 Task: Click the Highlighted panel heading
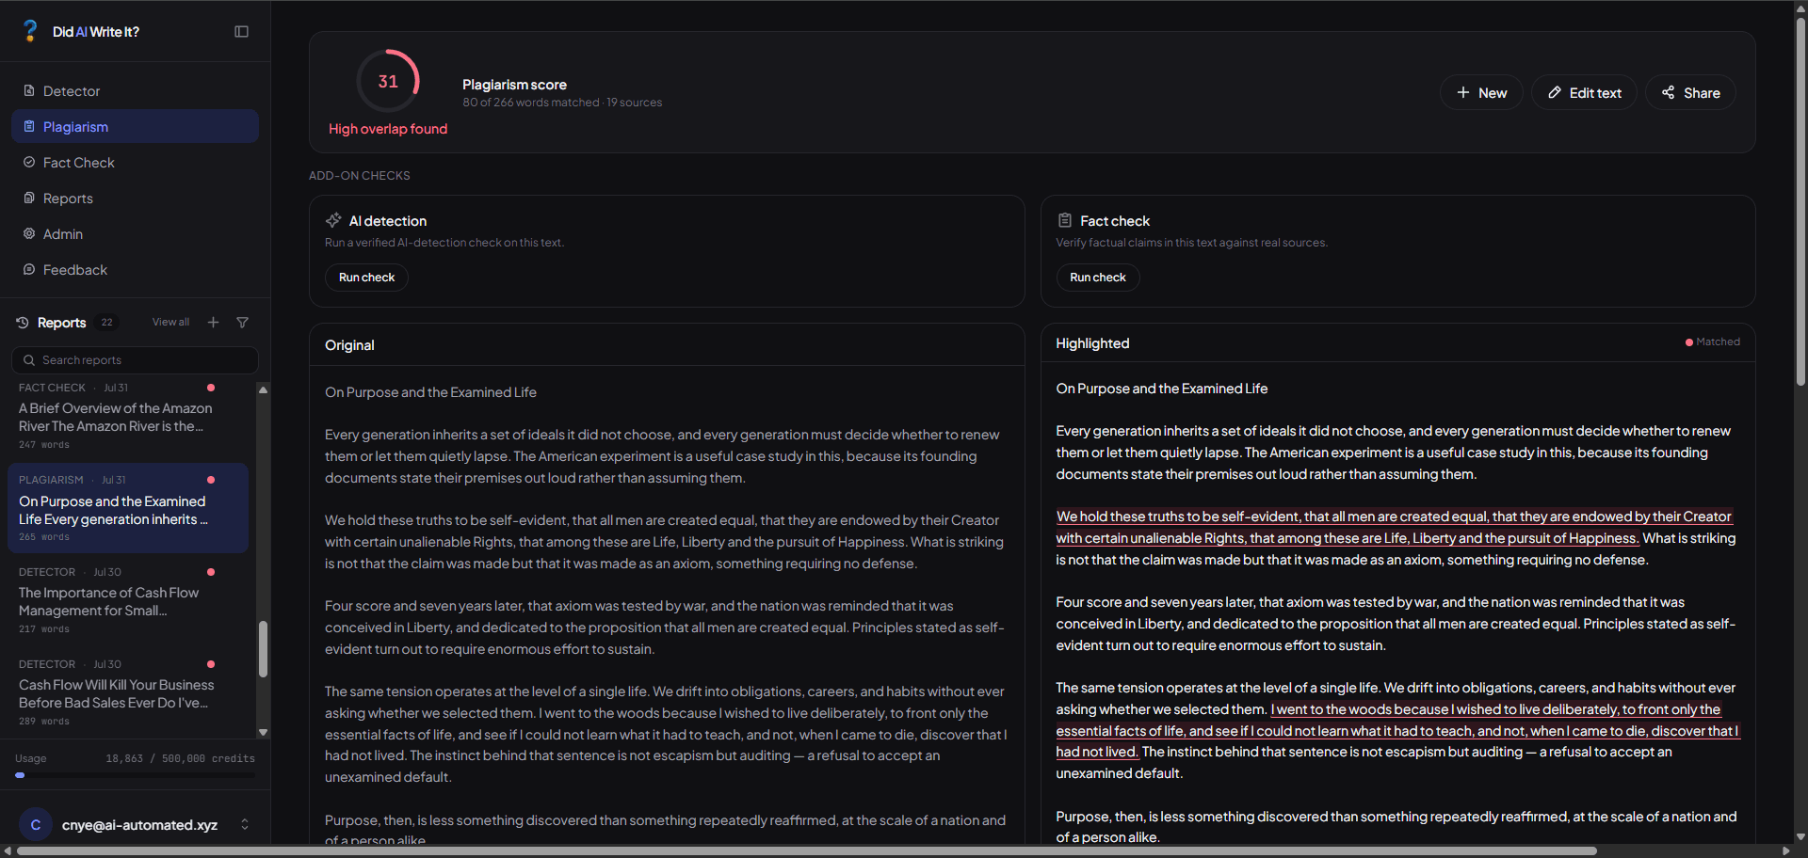[1092, 343]
